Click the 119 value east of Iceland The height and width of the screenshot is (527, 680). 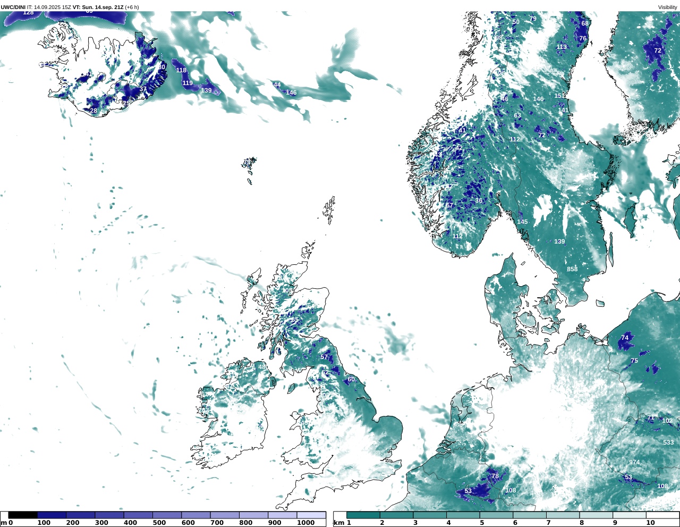pyautogui.click(x=188, y=83)
